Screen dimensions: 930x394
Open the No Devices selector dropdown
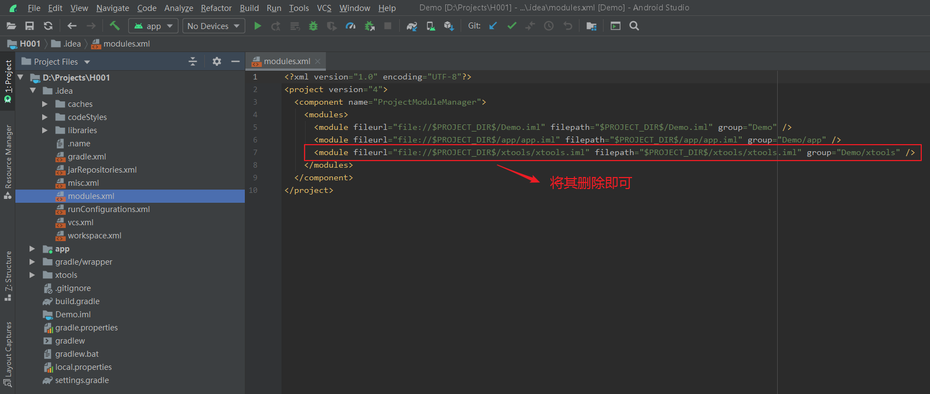point(214,26)
